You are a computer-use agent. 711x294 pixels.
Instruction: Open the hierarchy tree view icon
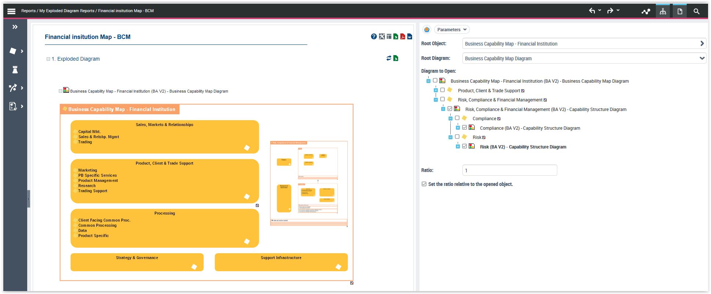(663, 11)
